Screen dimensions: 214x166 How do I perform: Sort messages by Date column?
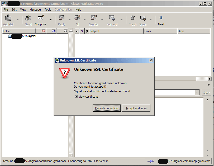(194, 31)
